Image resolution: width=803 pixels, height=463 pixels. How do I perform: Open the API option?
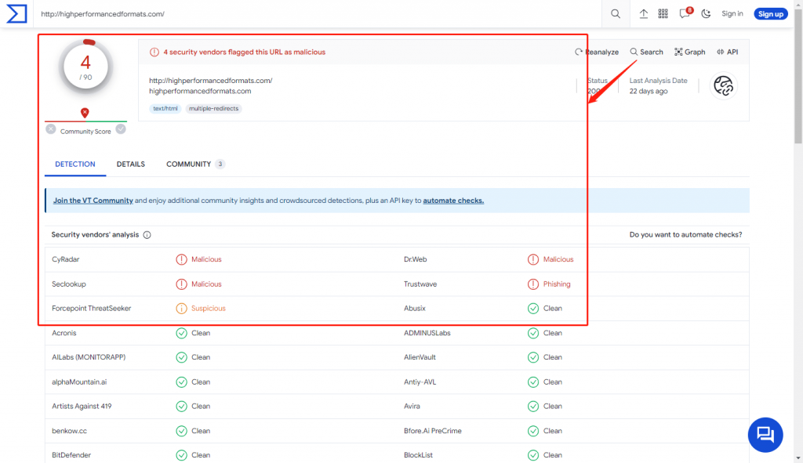pos(727,52)
